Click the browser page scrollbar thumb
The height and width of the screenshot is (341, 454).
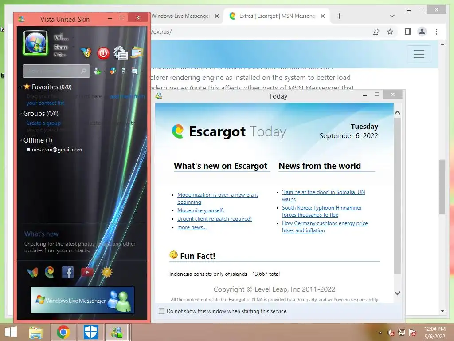pos(442,187)
